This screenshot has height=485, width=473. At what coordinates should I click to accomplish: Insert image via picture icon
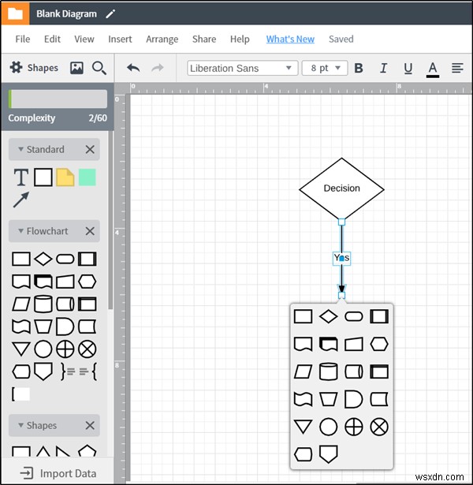click(x=76, y=68)
